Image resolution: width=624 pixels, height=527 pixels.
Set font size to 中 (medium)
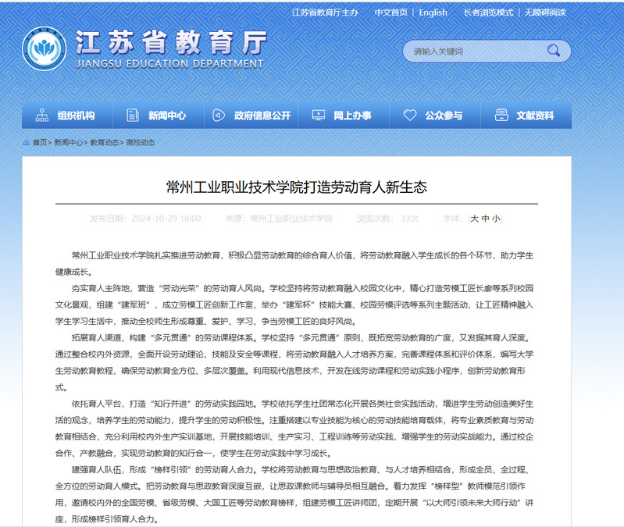[x=485, y=219]
